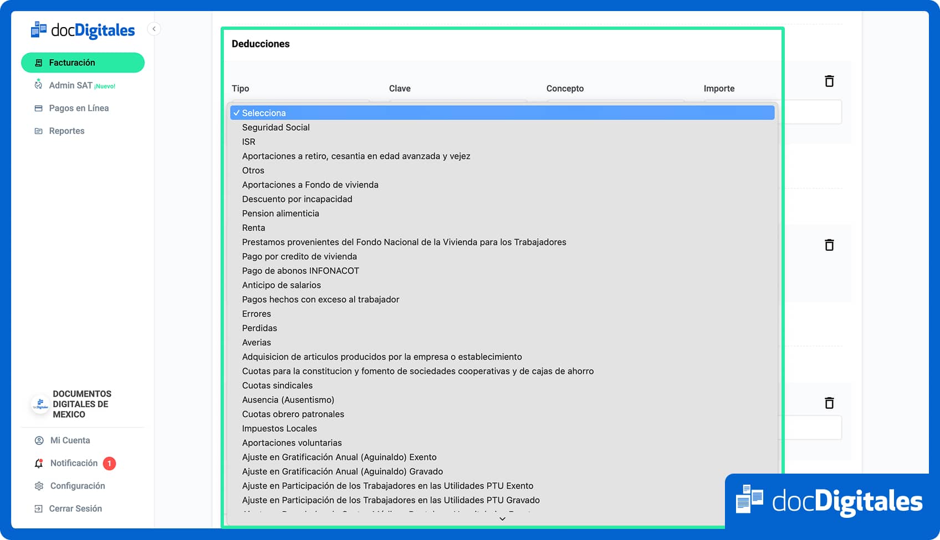
Task: Select Ajuste en Participación PTU Gravado
Action: 502,501
